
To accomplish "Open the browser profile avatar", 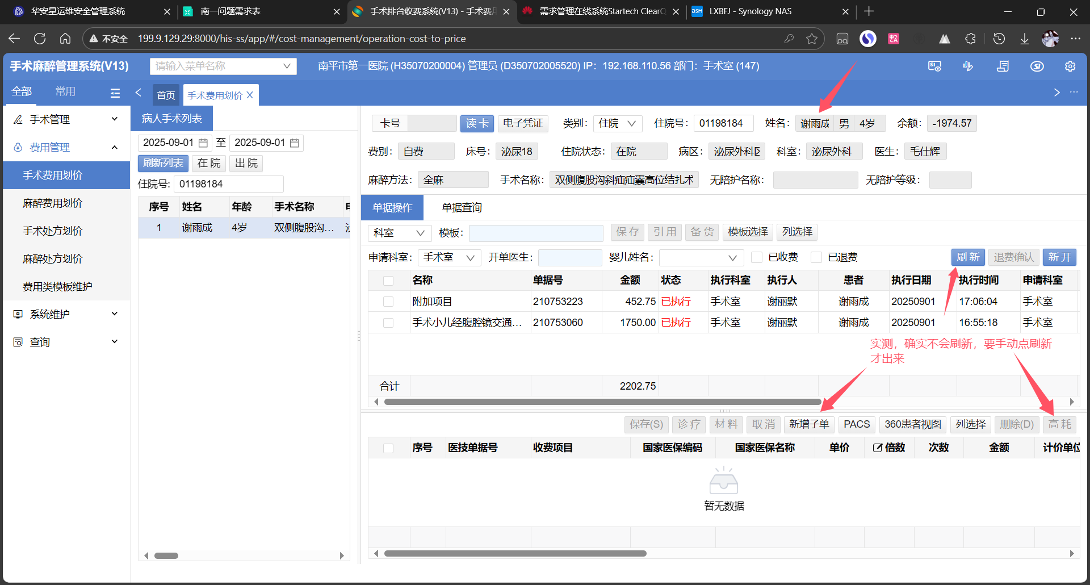I will pos(1050,39).
